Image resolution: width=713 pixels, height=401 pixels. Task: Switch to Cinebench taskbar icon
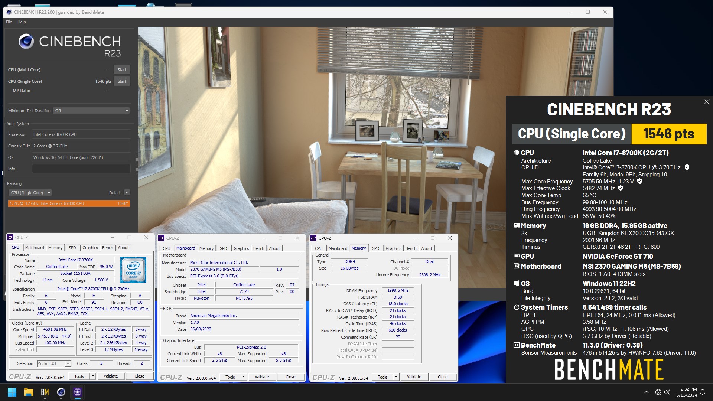pos(61,392)
